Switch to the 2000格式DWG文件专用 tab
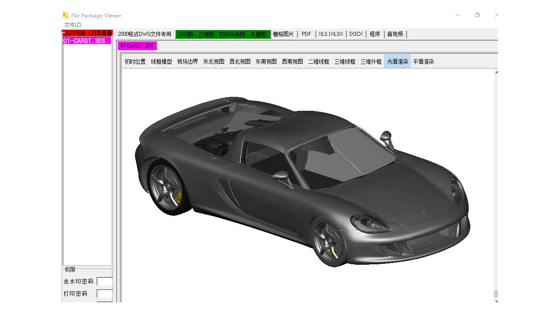The image size is (559, 314). point(145,34)
